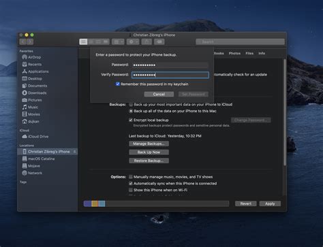Switch to the Files tab

(x=249, y=53)
